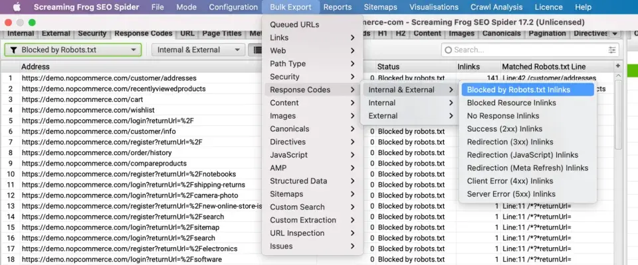Open the Directives submenu item
This screenshot has width=638, height=265.
coord(312,142)
